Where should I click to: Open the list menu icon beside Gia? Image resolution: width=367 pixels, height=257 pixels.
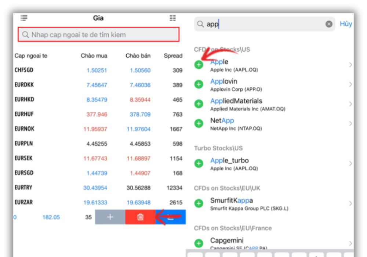click(24, 18)
